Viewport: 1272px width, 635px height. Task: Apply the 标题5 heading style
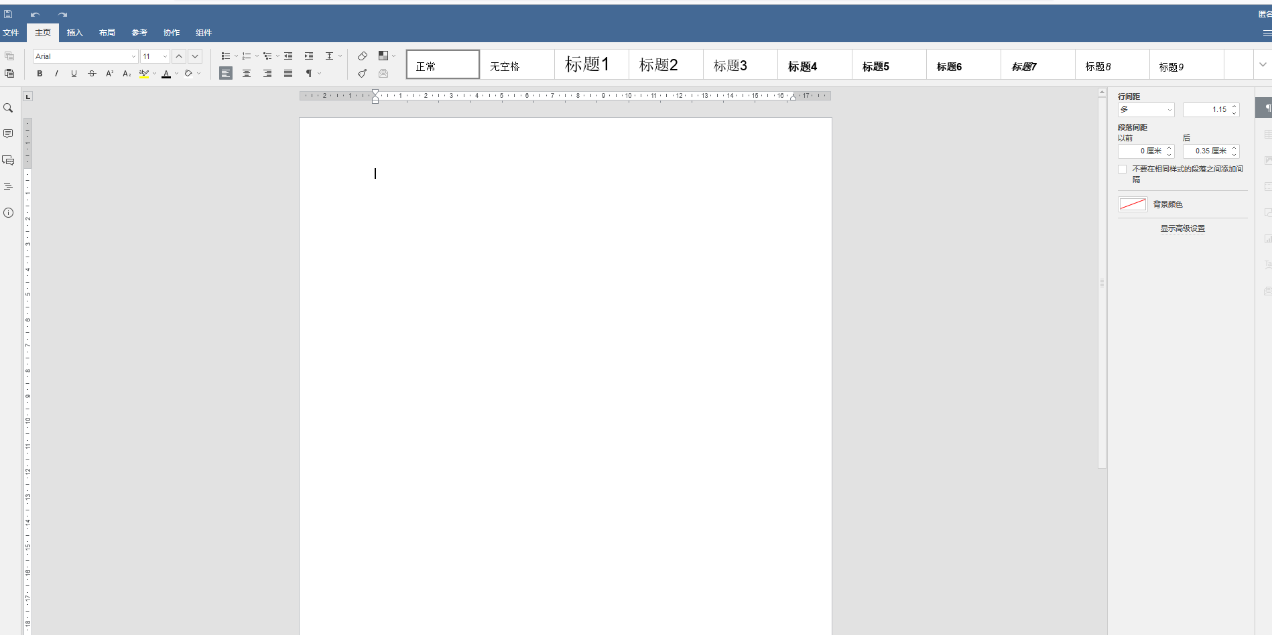click(889, 65)
